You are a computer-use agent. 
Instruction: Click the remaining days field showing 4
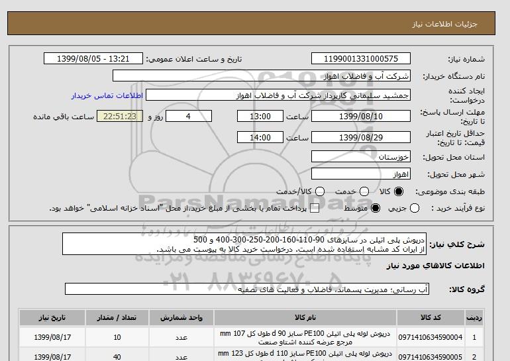pyautogui.click(x=189, y=116)
